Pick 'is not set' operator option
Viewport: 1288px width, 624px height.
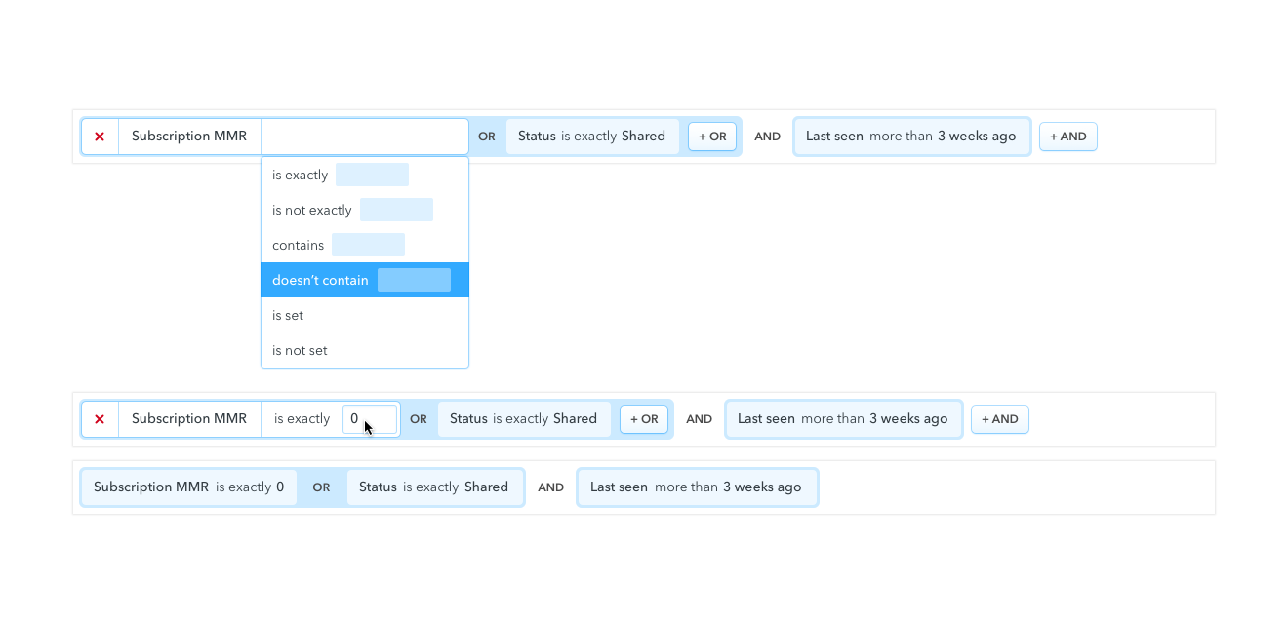300,351
